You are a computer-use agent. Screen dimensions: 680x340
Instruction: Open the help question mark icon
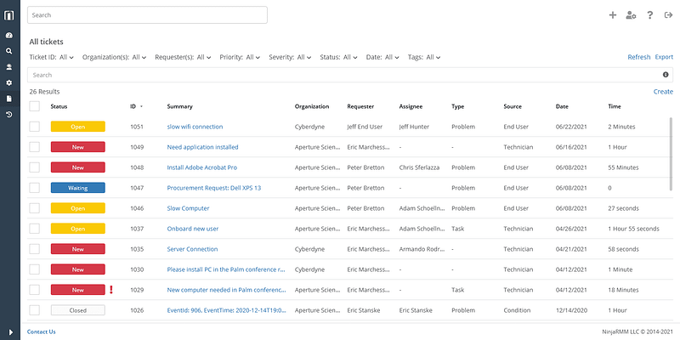tap(649, 15)
